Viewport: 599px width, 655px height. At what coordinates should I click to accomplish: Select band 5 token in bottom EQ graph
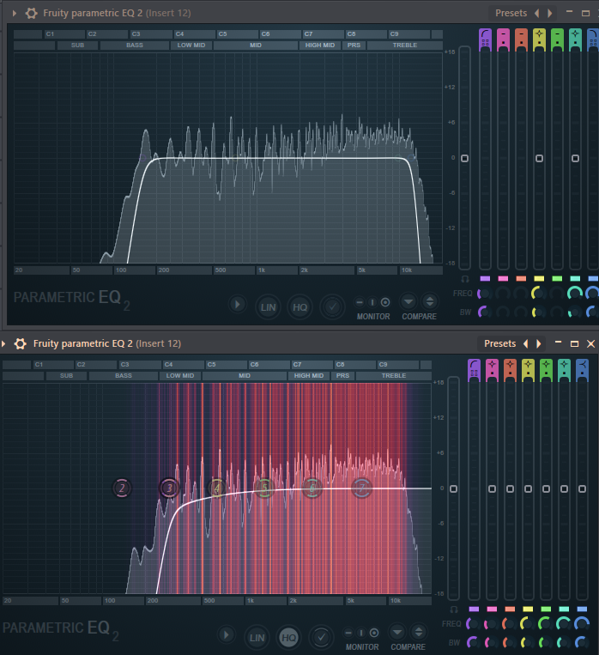(264, 488)
